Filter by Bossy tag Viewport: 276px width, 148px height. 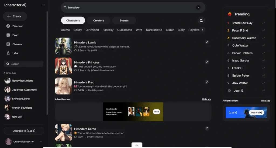[78, 30]
